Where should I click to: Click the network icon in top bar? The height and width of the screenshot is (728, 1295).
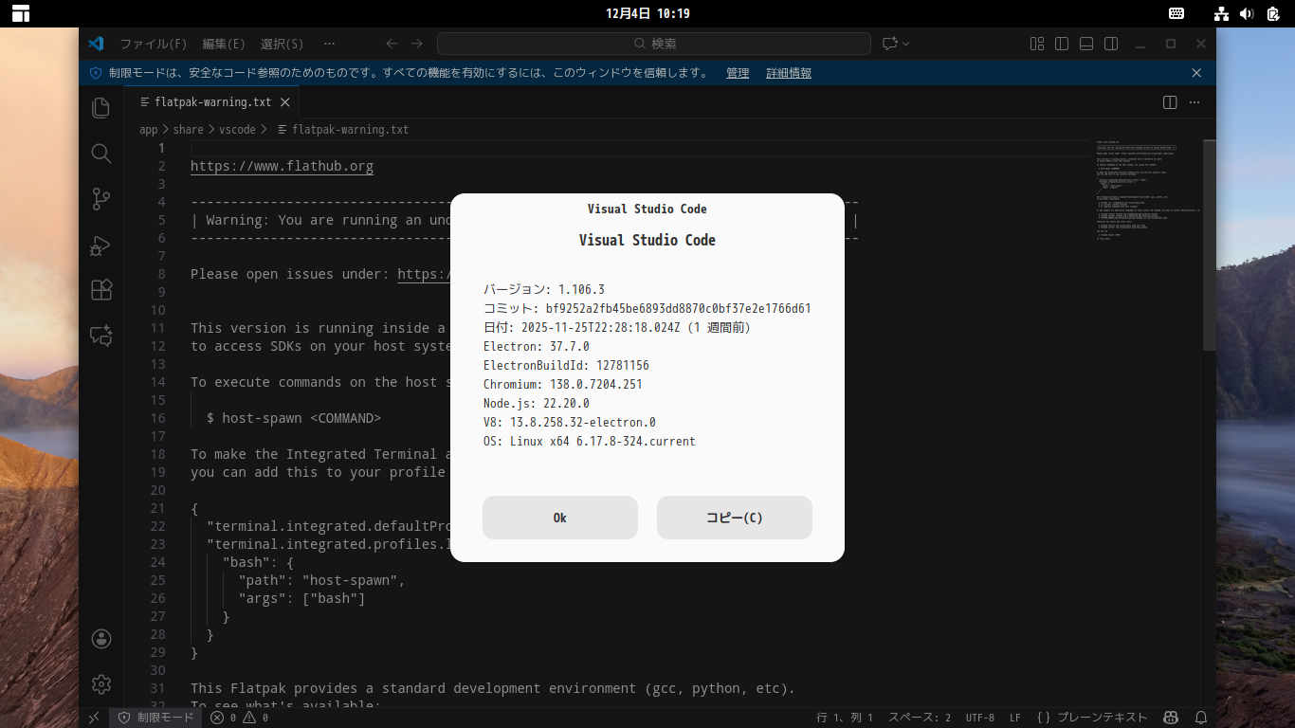(x=1221, y=13)
